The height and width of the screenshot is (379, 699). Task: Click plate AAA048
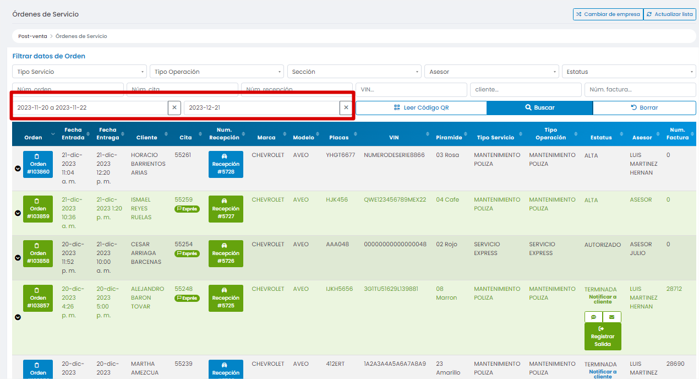337,244
